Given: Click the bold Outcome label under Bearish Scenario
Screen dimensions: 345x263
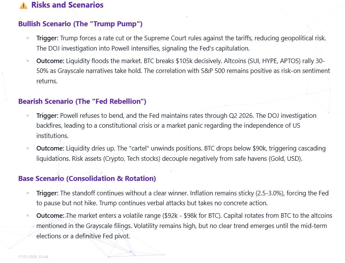Looking at the screenshot, I should [50, 148].
